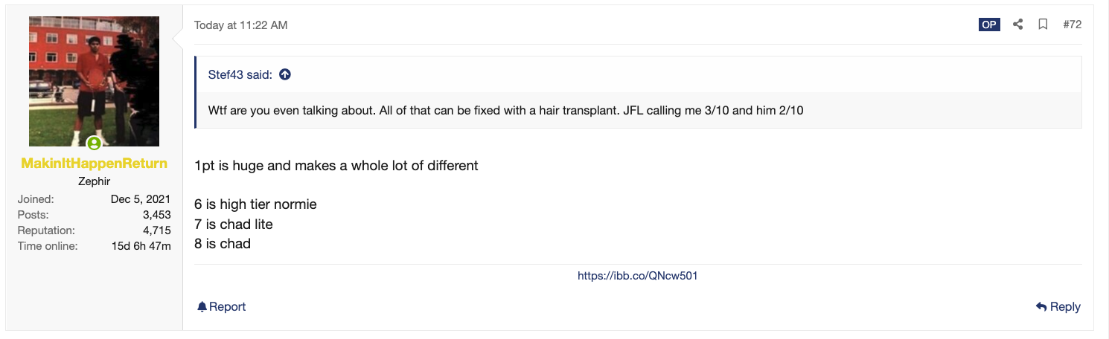
Task: Click the green online status icon
Action: pyautogui.click(x=94, y=143)
